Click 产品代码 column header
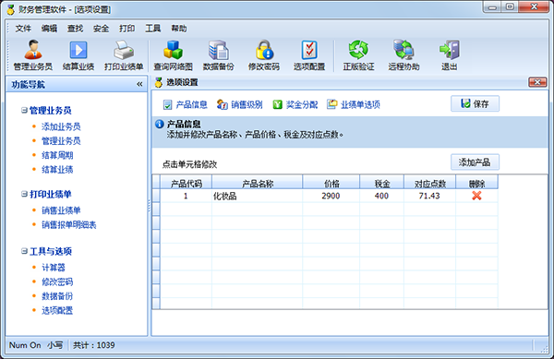 coord(187,183)
